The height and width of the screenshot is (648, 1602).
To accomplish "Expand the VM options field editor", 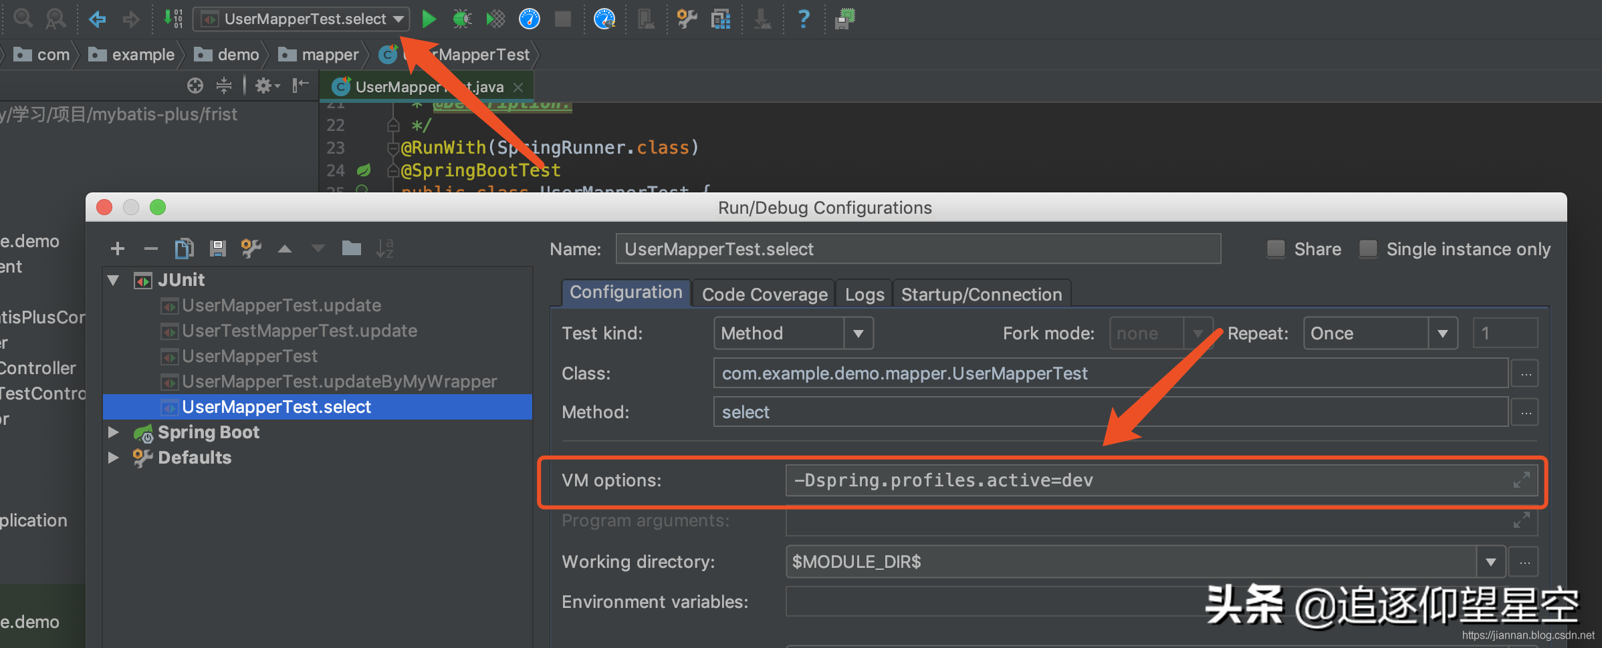I will pos(1522,480).
